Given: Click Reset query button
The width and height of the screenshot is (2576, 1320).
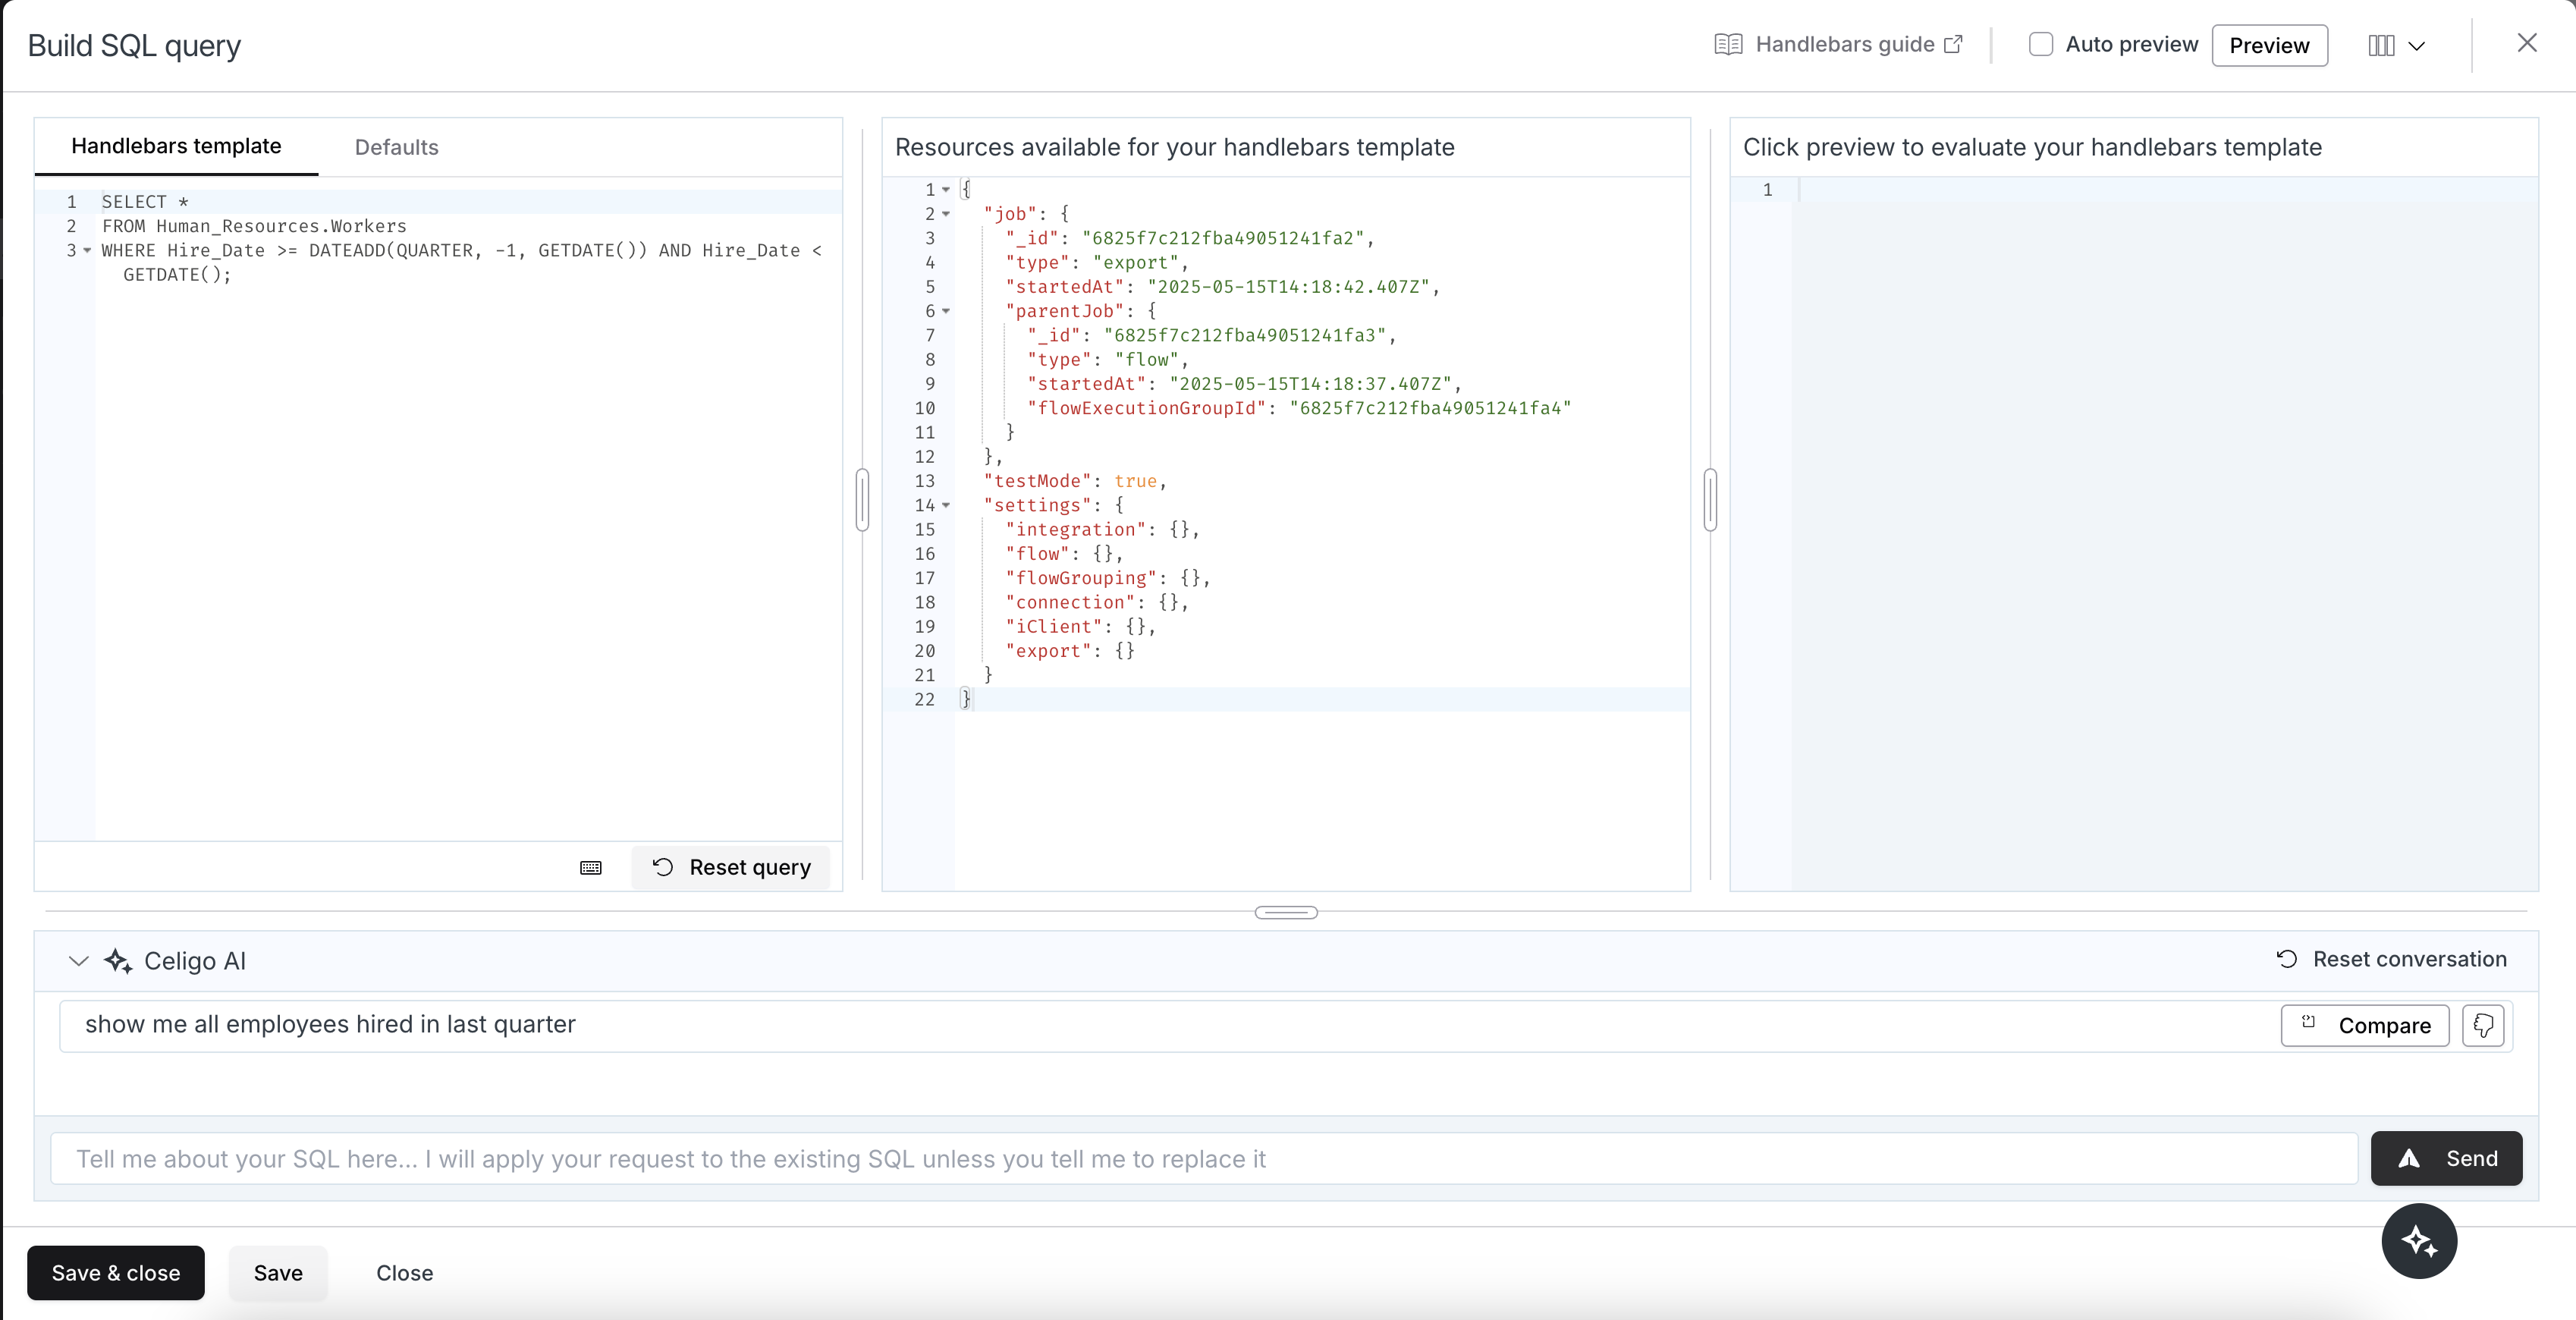Looking at the screenshot, I should click(x=730, y=867).
